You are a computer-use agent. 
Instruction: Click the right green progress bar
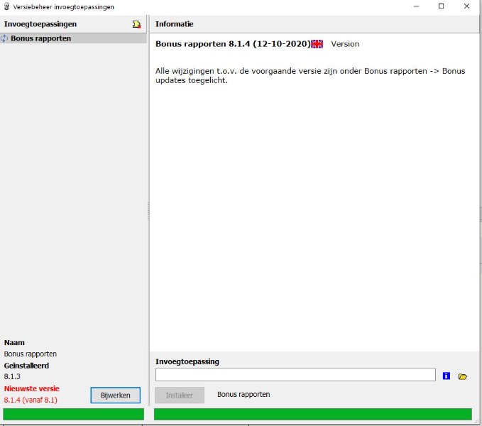(x=312, y=414)
